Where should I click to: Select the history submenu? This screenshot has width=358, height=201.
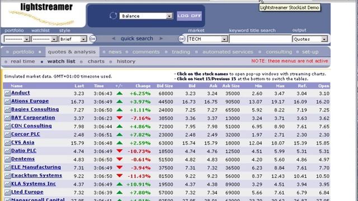[x=126, y=61]
